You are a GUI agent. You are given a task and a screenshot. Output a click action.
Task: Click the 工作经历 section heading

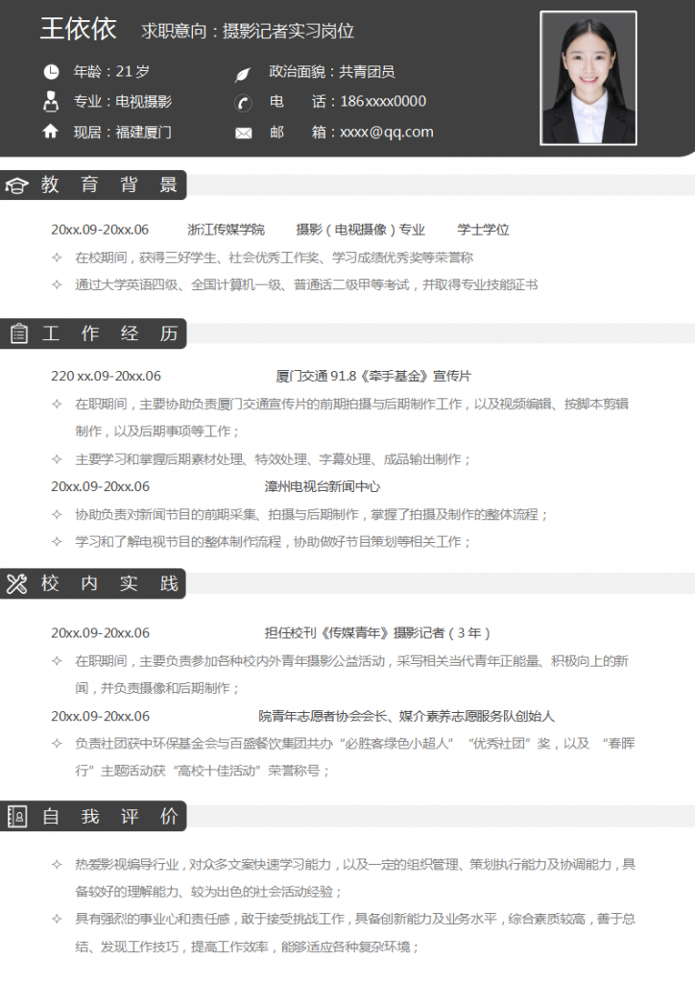point(109,333)
